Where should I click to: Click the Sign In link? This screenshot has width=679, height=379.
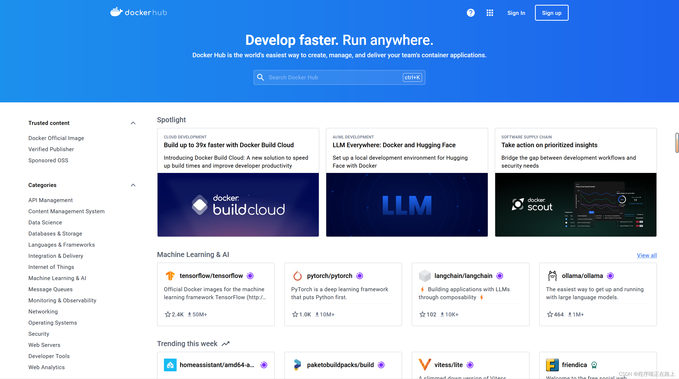pos(516,13)
